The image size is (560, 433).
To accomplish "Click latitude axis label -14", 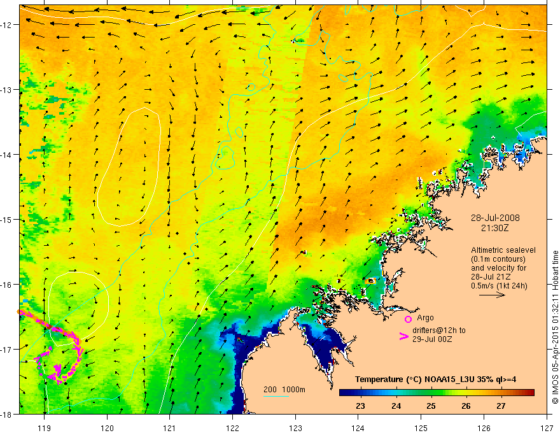I will coord(6,155).
